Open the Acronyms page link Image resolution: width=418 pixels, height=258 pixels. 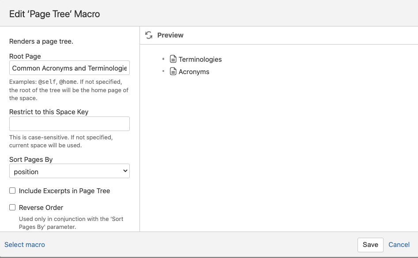click(x=194, y=71)
